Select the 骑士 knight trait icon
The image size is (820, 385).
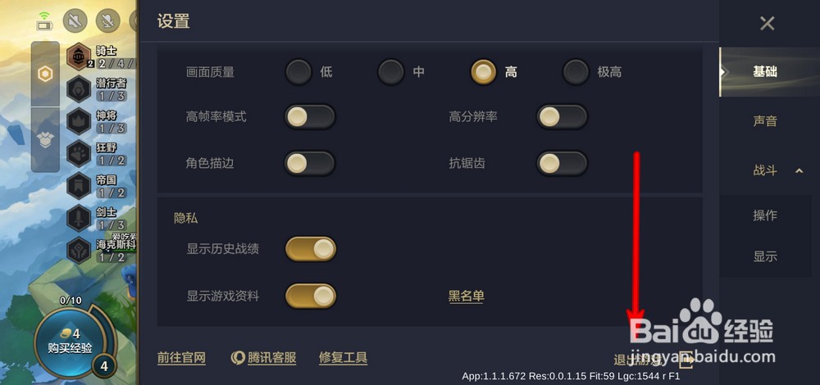pyautogui.click(x=80, y=57)
